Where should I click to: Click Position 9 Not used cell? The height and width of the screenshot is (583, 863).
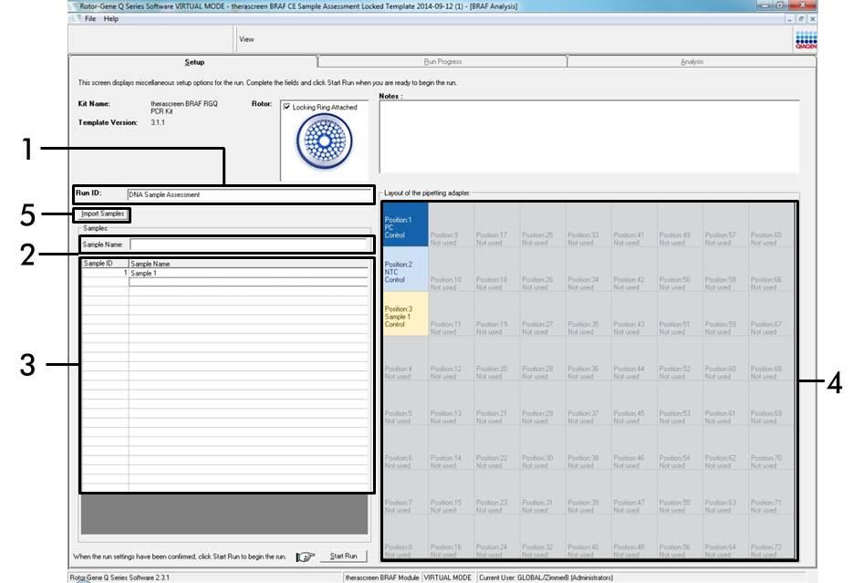click(x=452, y=224)
